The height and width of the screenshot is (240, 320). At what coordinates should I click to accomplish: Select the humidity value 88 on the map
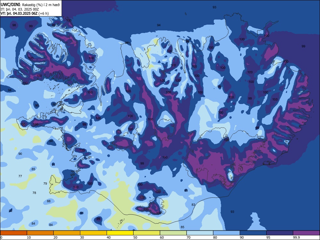(x=49, y=201)
